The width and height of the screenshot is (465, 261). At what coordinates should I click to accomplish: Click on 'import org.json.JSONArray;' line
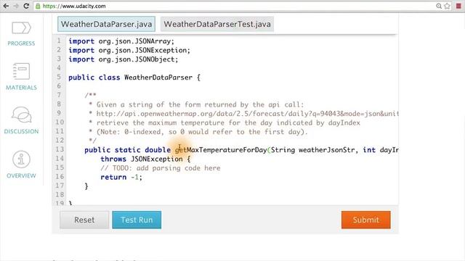click(x=121, y=41)
